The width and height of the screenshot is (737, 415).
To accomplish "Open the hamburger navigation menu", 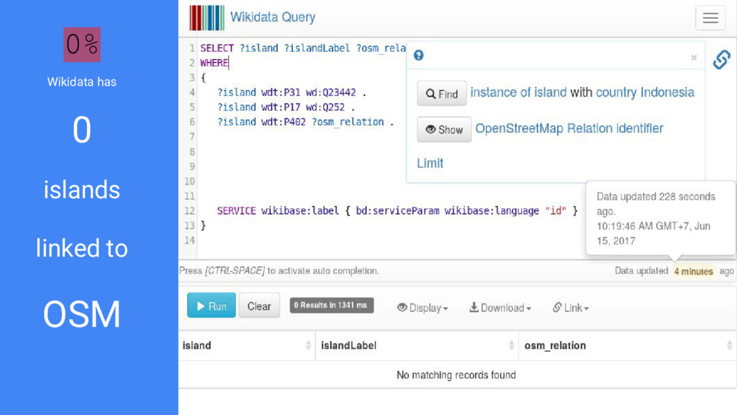I will pos(710,18).
